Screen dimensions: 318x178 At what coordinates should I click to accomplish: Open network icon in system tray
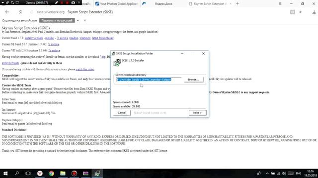(x=279, y=174)
